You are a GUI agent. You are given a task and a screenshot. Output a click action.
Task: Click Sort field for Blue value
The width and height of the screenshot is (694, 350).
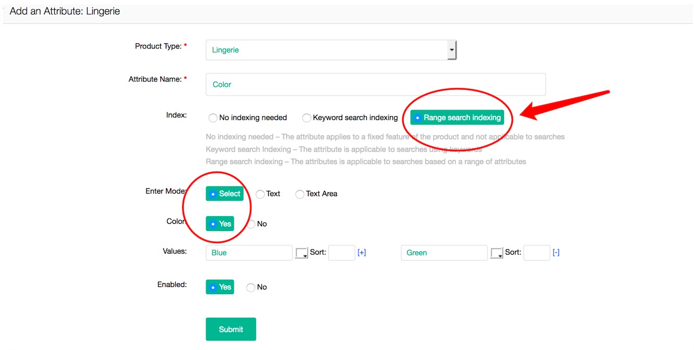click(341, 252)
